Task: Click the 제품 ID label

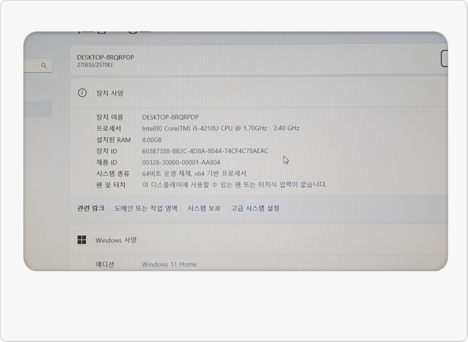Action: (x=106, y=162)
